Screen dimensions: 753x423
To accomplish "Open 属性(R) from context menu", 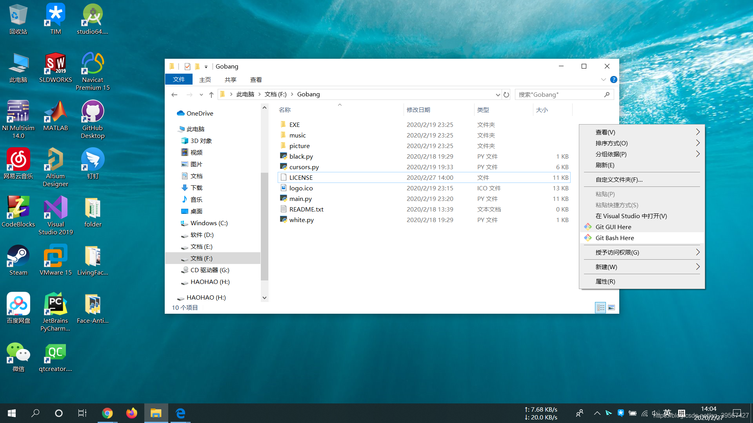I will click(x=642, y=281).
